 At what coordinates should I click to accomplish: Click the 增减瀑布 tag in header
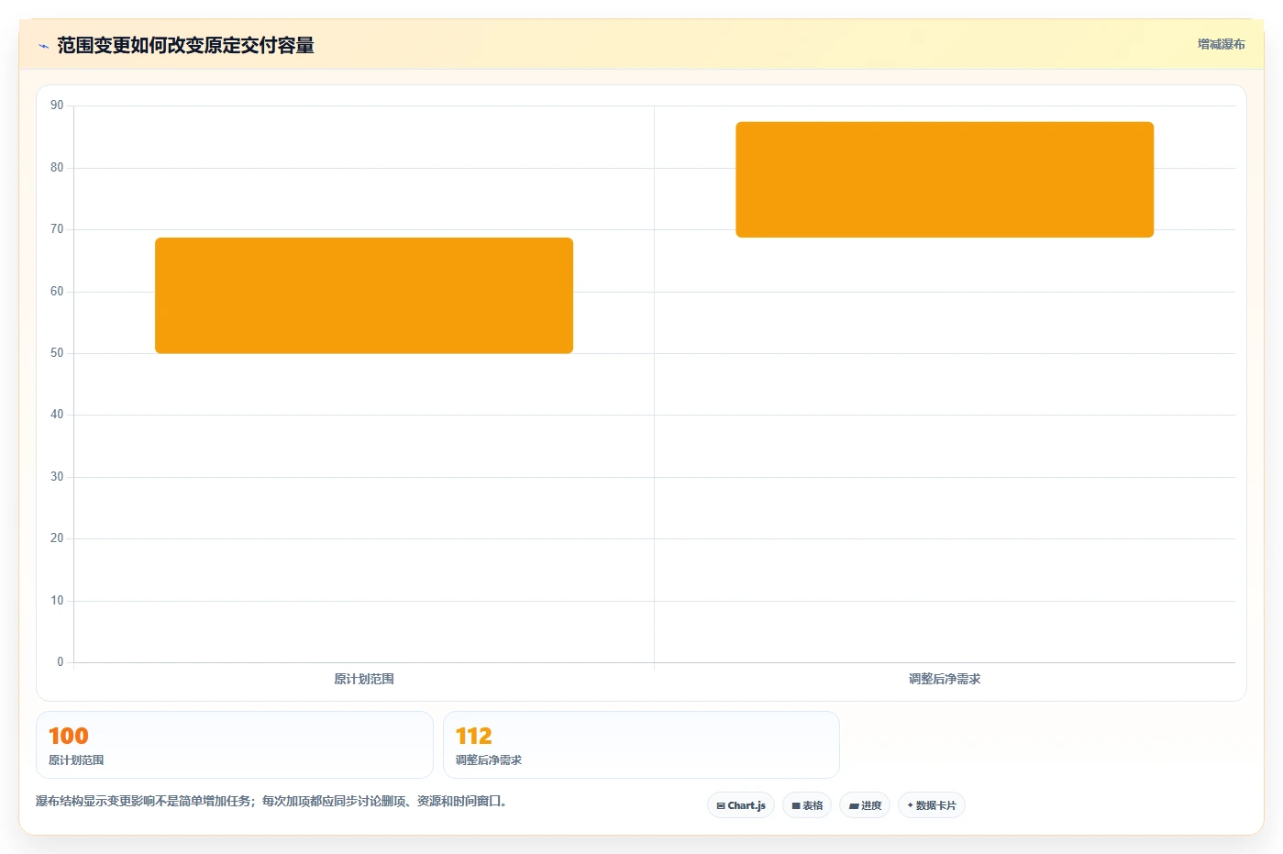click(1221, 44)
